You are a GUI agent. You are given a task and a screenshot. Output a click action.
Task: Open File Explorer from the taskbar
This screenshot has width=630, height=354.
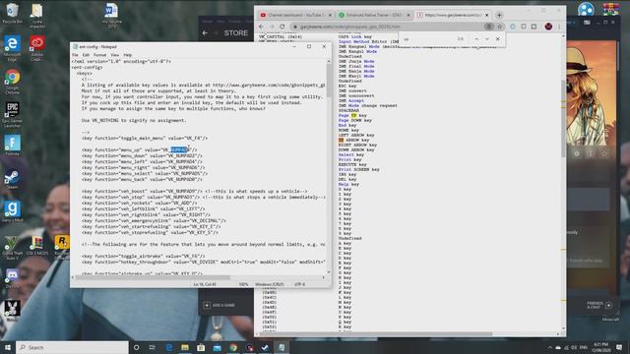click(x=185, y=347)
